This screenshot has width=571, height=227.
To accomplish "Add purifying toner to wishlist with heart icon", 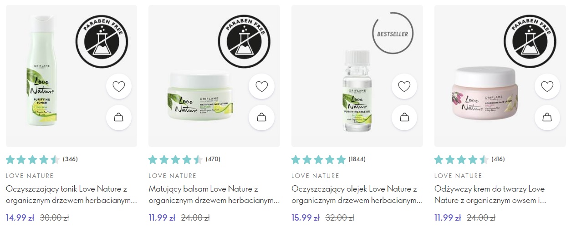I will coord(118,86).
